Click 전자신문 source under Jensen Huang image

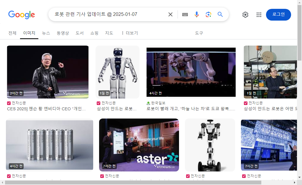click(x=19, y=103)
